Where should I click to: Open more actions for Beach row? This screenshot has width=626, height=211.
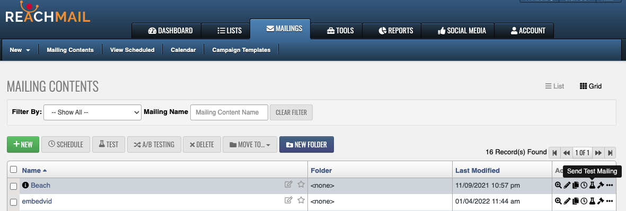click(609, 185)
